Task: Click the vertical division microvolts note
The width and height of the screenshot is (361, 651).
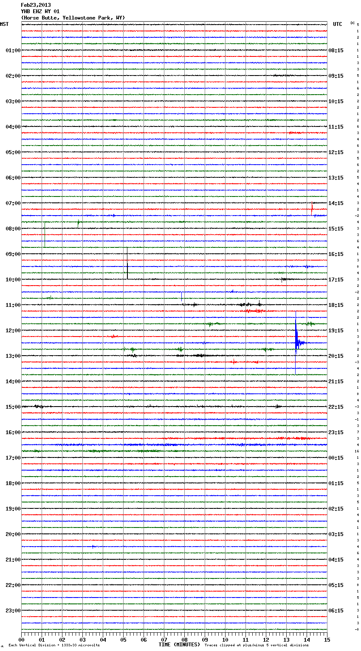Action: 54,645
